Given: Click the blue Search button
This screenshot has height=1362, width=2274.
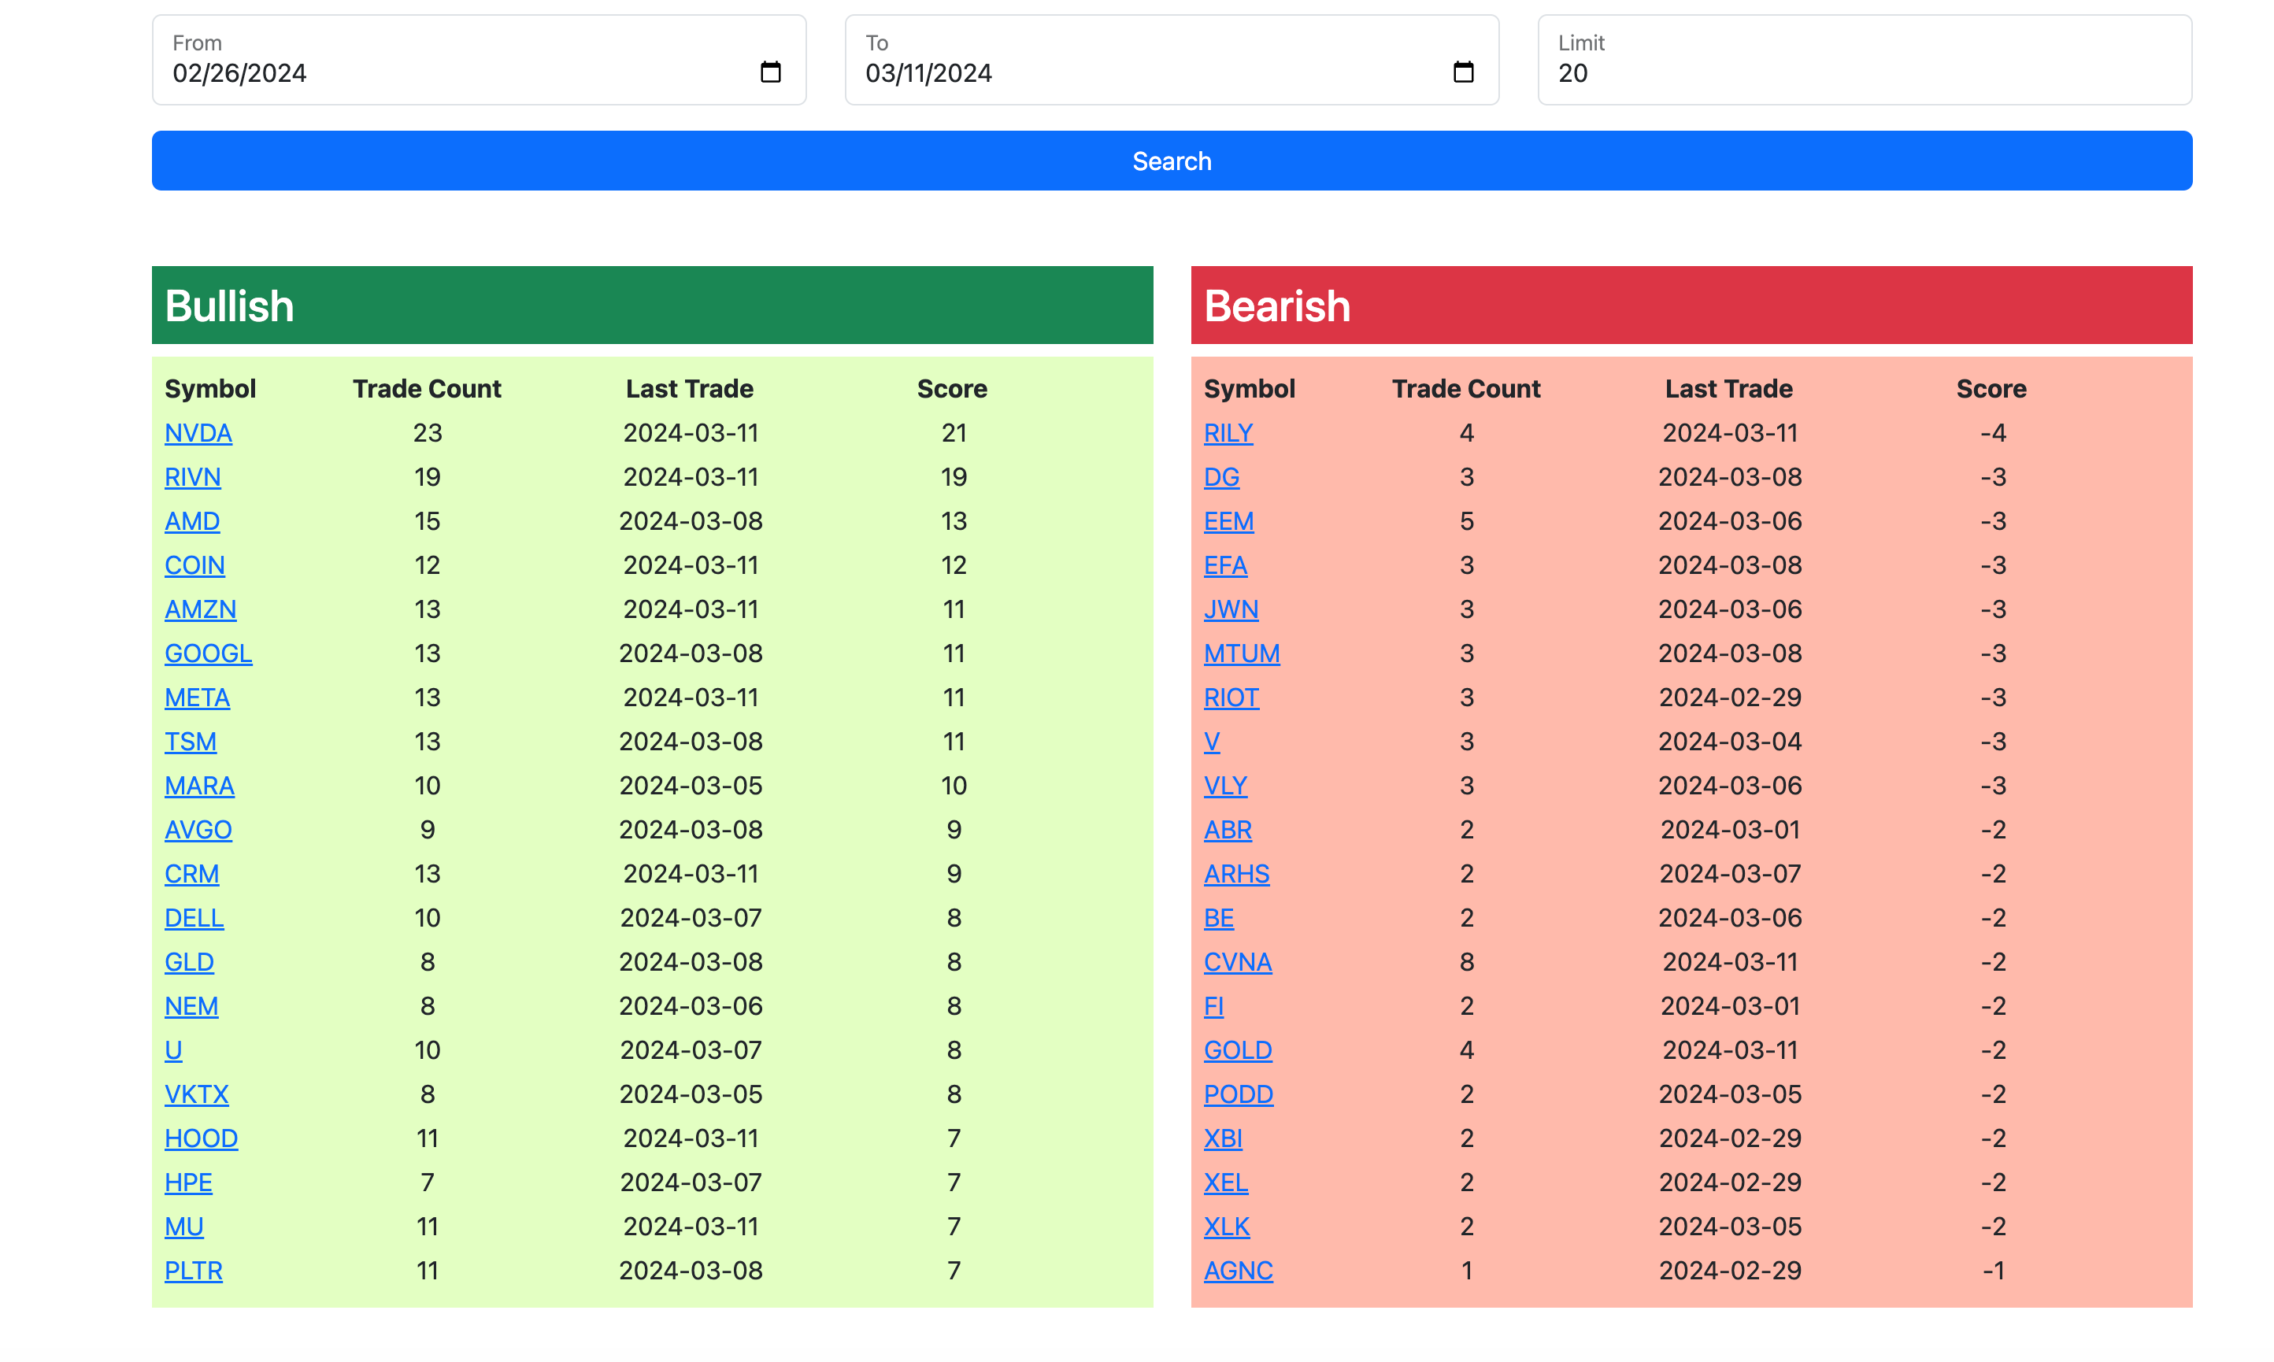Looking at the screenshot, I should coord(1171,161).
